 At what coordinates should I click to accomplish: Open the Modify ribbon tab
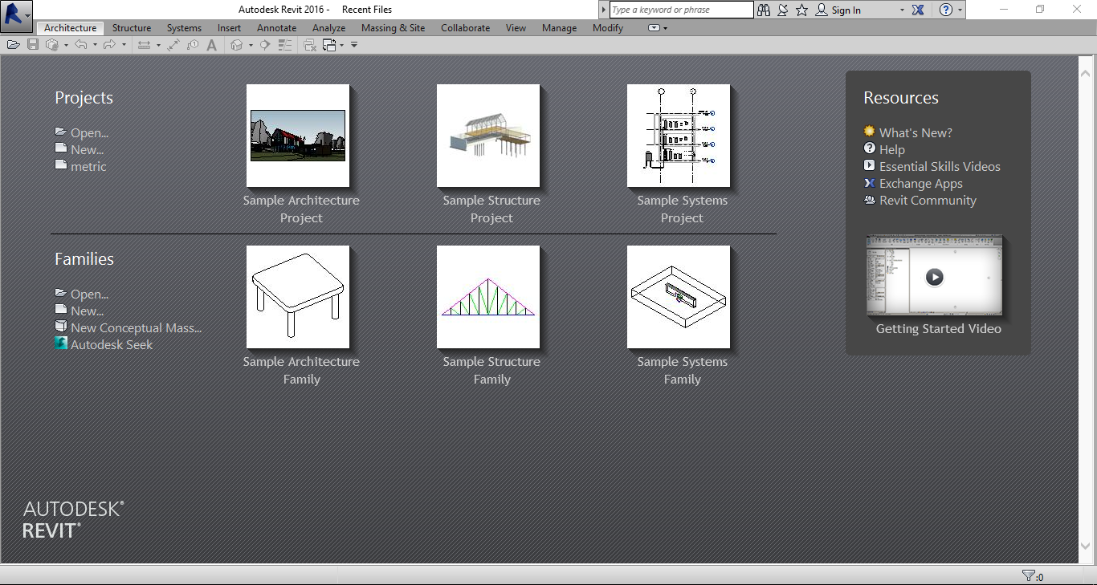(x=607, y=28)
